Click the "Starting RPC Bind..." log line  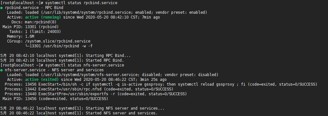tap(66, 56)
